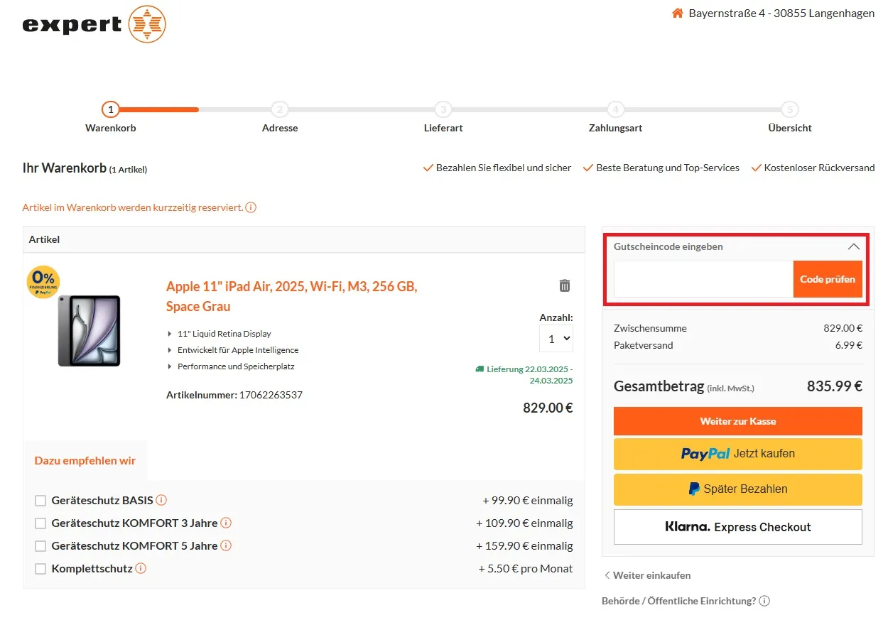Image resolution: width=888 pixels, height=620 pixels.
Task: Click the voucher code input field
Action: click(703, 279)
